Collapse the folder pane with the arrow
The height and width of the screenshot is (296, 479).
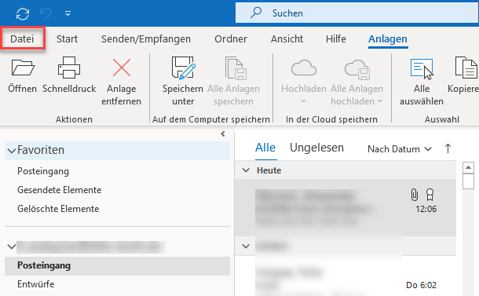point(223,133)
